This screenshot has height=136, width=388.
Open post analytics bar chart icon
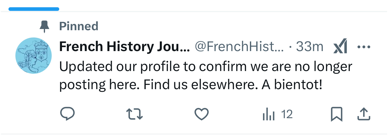[x=269, y=115]
